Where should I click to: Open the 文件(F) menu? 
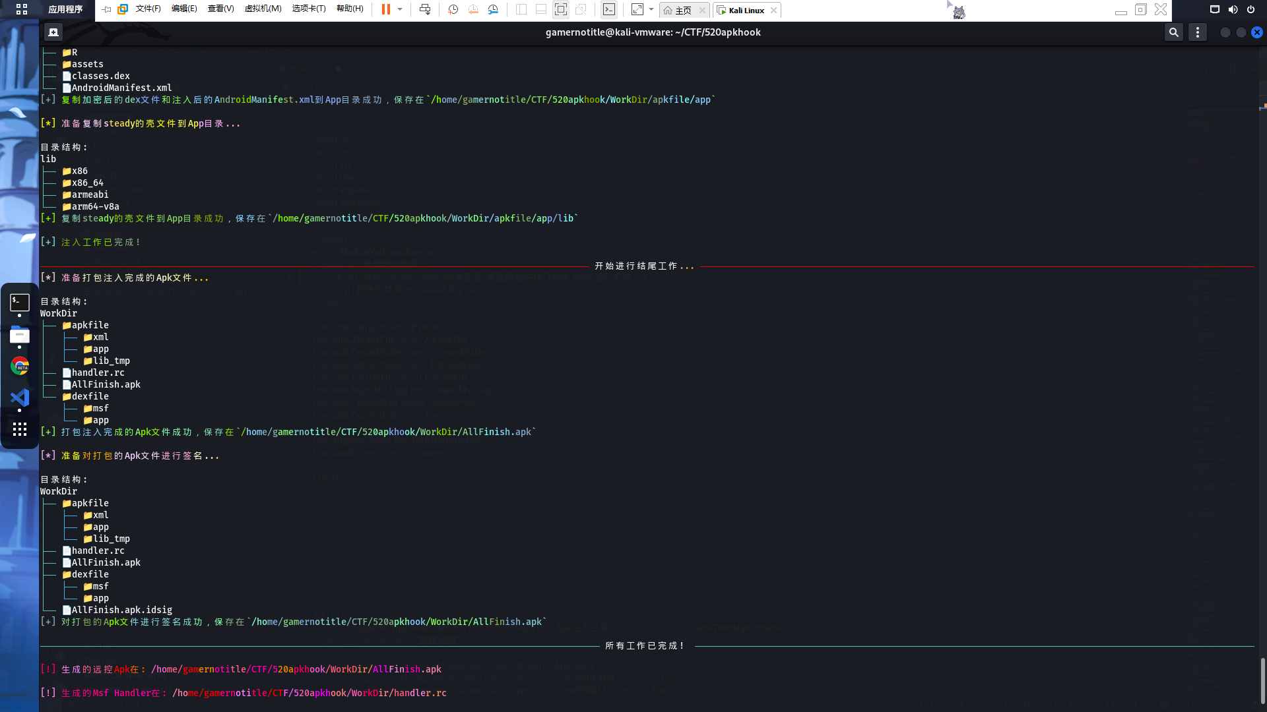[148, 9]
